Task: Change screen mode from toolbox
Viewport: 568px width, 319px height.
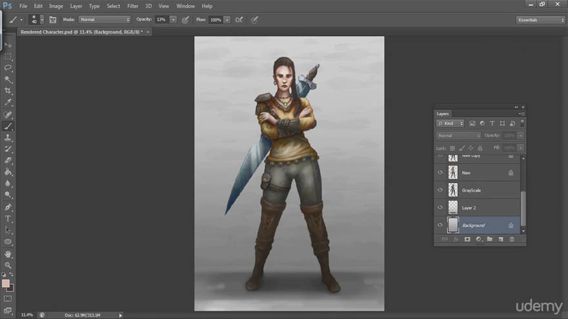Action: pyautogui.click(x=8, y=311)
